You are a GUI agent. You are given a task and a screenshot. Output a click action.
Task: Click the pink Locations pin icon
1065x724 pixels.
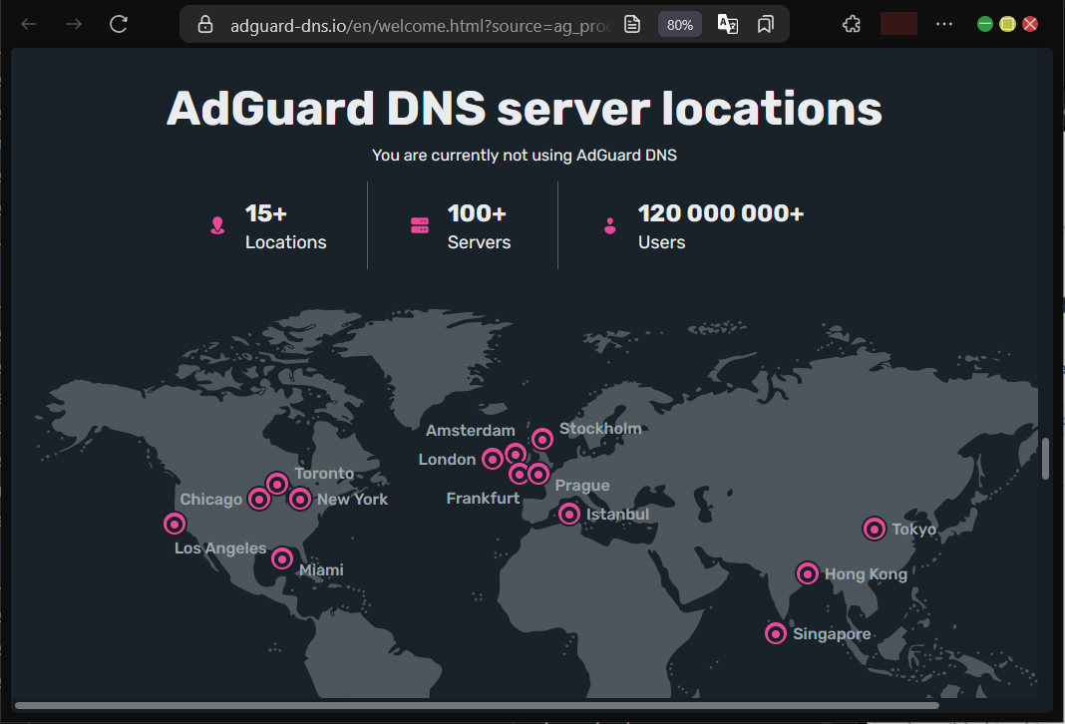pos(217,225)
